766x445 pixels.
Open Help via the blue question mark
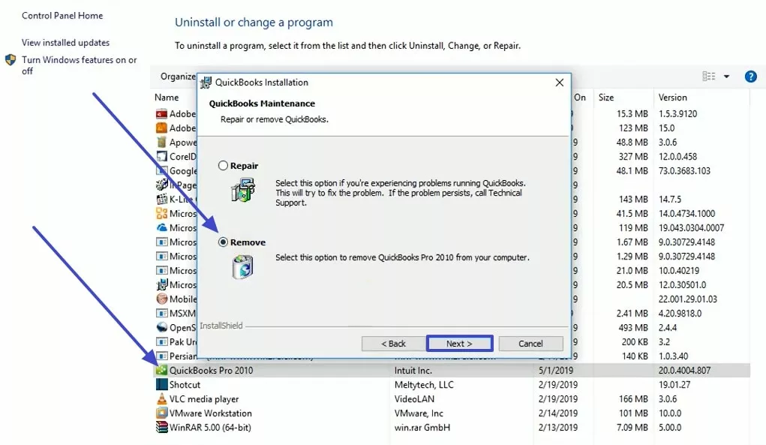coord(751,76)
